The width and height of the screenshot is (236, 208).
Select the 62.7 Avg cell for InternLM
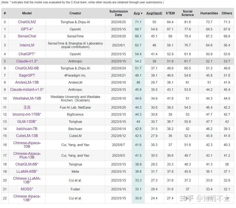[138, 45]
